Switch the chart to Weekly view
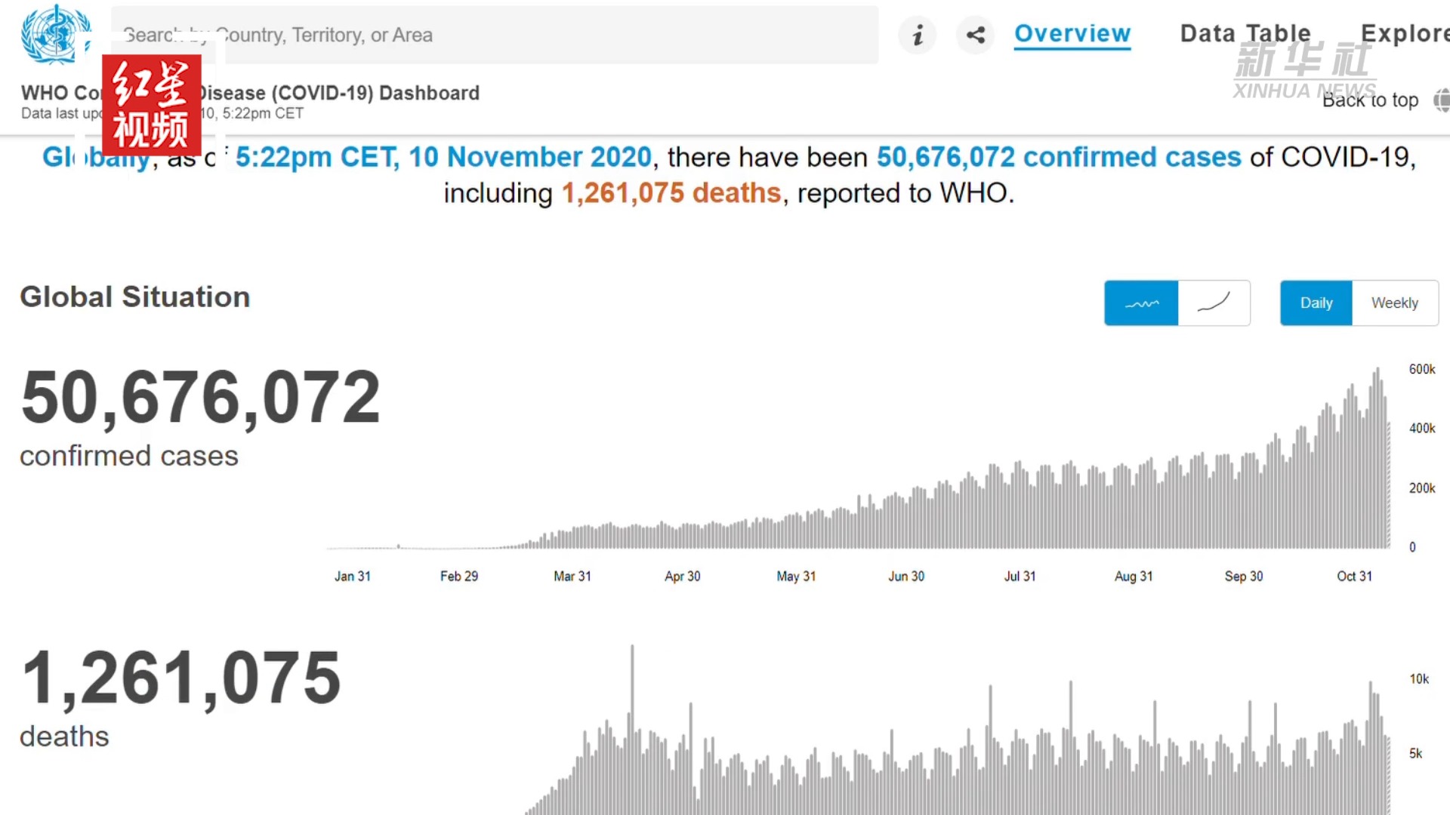 [x=1394, y=303]
